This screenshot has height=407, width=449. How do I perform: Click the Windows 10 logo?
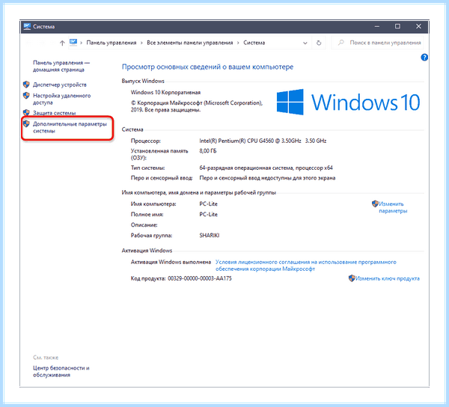348,102
